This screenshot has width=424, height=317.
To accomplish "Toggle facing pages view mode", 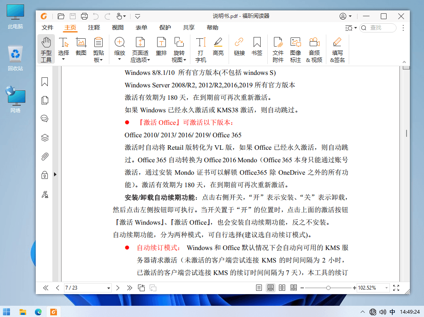I will point(282,288).
